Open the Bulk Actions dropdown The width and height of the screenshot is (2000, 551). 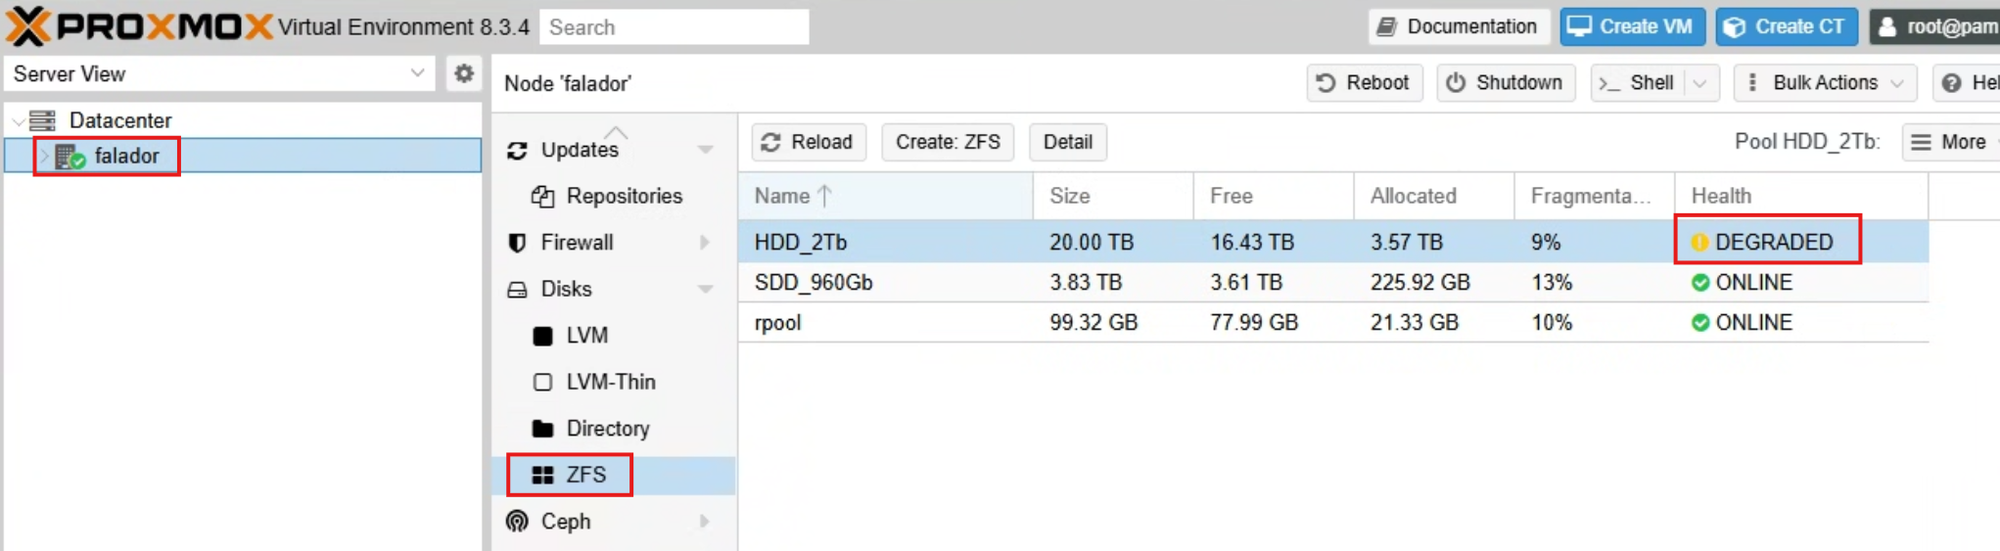(x=1825, y=83)
